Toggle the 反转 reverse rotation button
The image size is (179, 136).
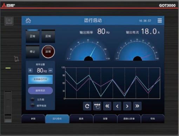pyautogui.click(x=48, y=36)
